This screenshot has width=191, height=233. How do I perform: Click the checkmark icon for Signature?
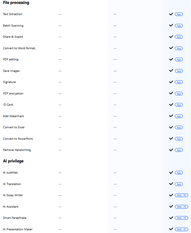[x=171, y=82]
